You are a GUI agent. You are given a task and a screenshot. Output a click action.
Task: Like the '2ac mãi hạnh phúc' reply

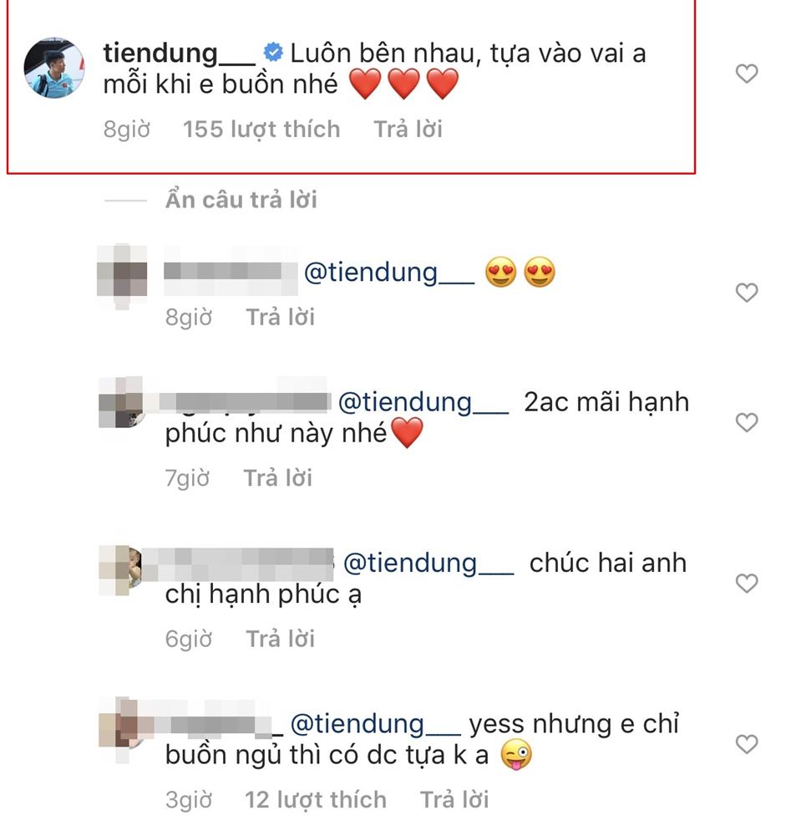click(x=746, y=422)
